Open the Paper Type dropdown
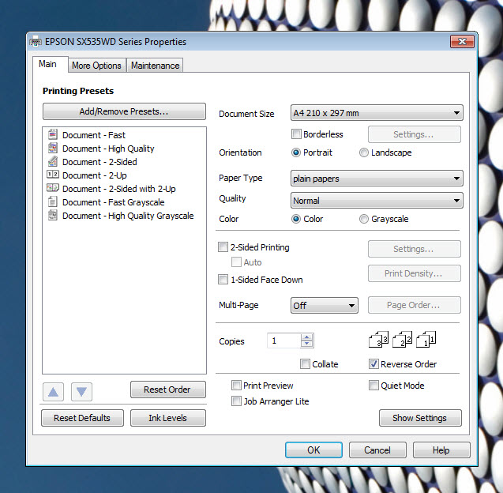 (x=377, y=179)
